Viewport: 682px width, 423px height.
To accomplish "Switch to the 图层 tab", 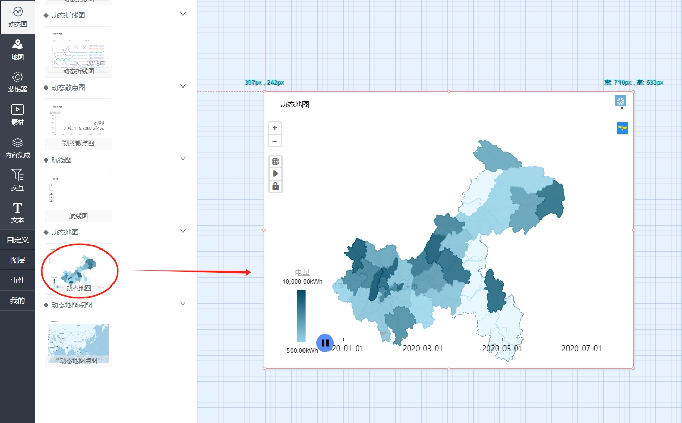I will coord(18,260).
